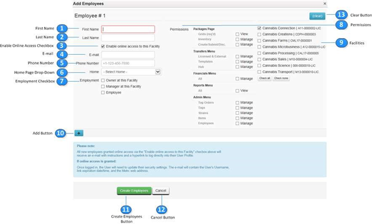This screenshot has width=372, height=224.
Task: Check Manage for Create/Submit/Disc.
Action: (237, 45)
